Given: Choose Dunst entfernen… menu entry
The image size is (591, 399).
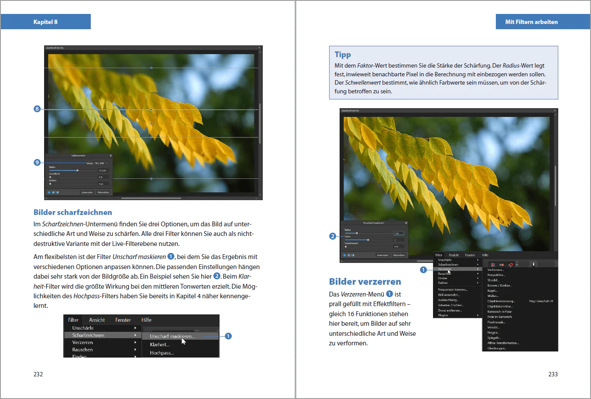Looking at the screenshot, I should coord(450,310).
